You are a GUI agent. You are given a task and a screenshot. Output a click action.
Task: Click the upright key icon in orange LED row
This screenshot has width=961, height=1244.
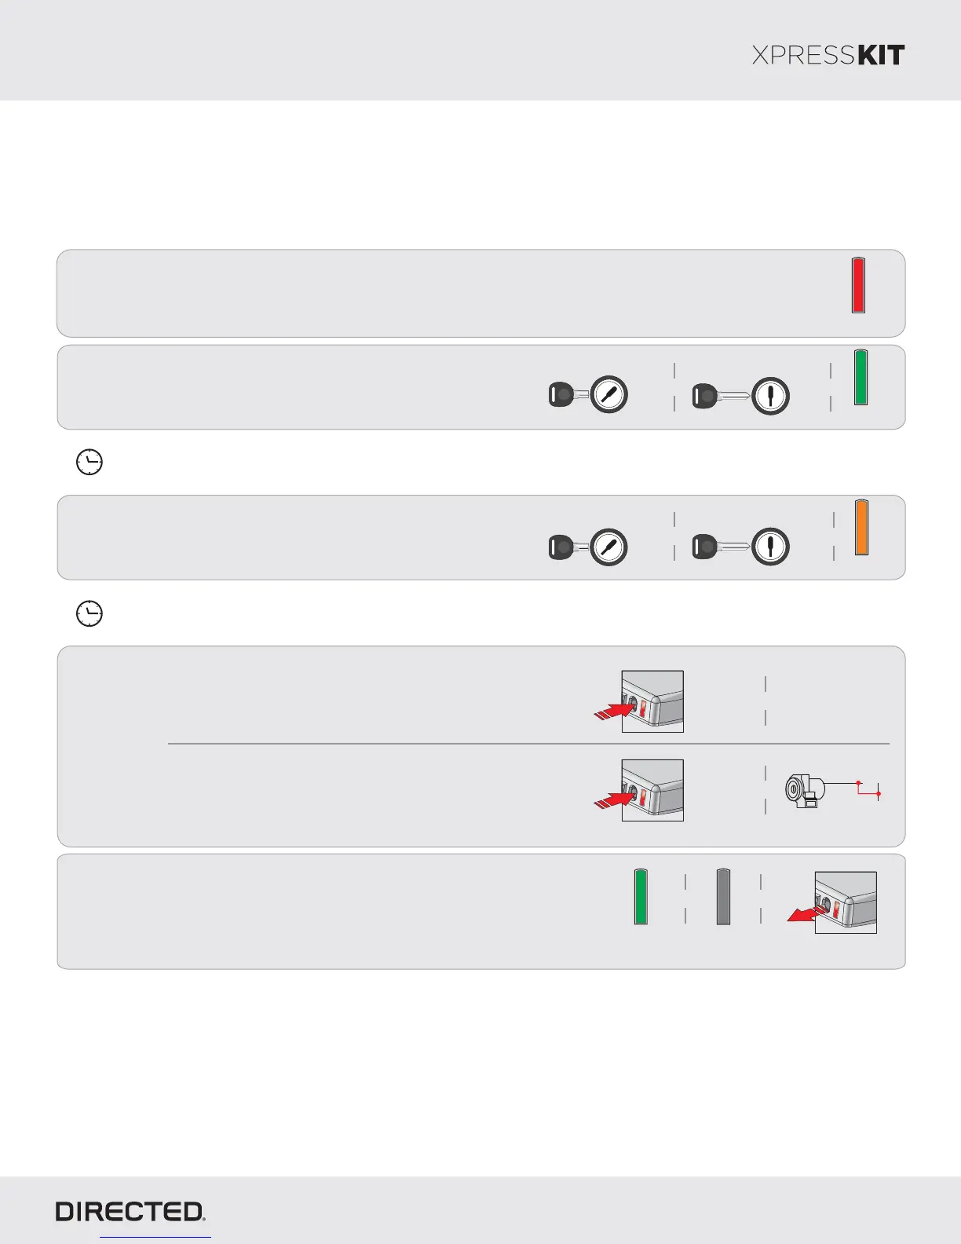pos(740,547)
